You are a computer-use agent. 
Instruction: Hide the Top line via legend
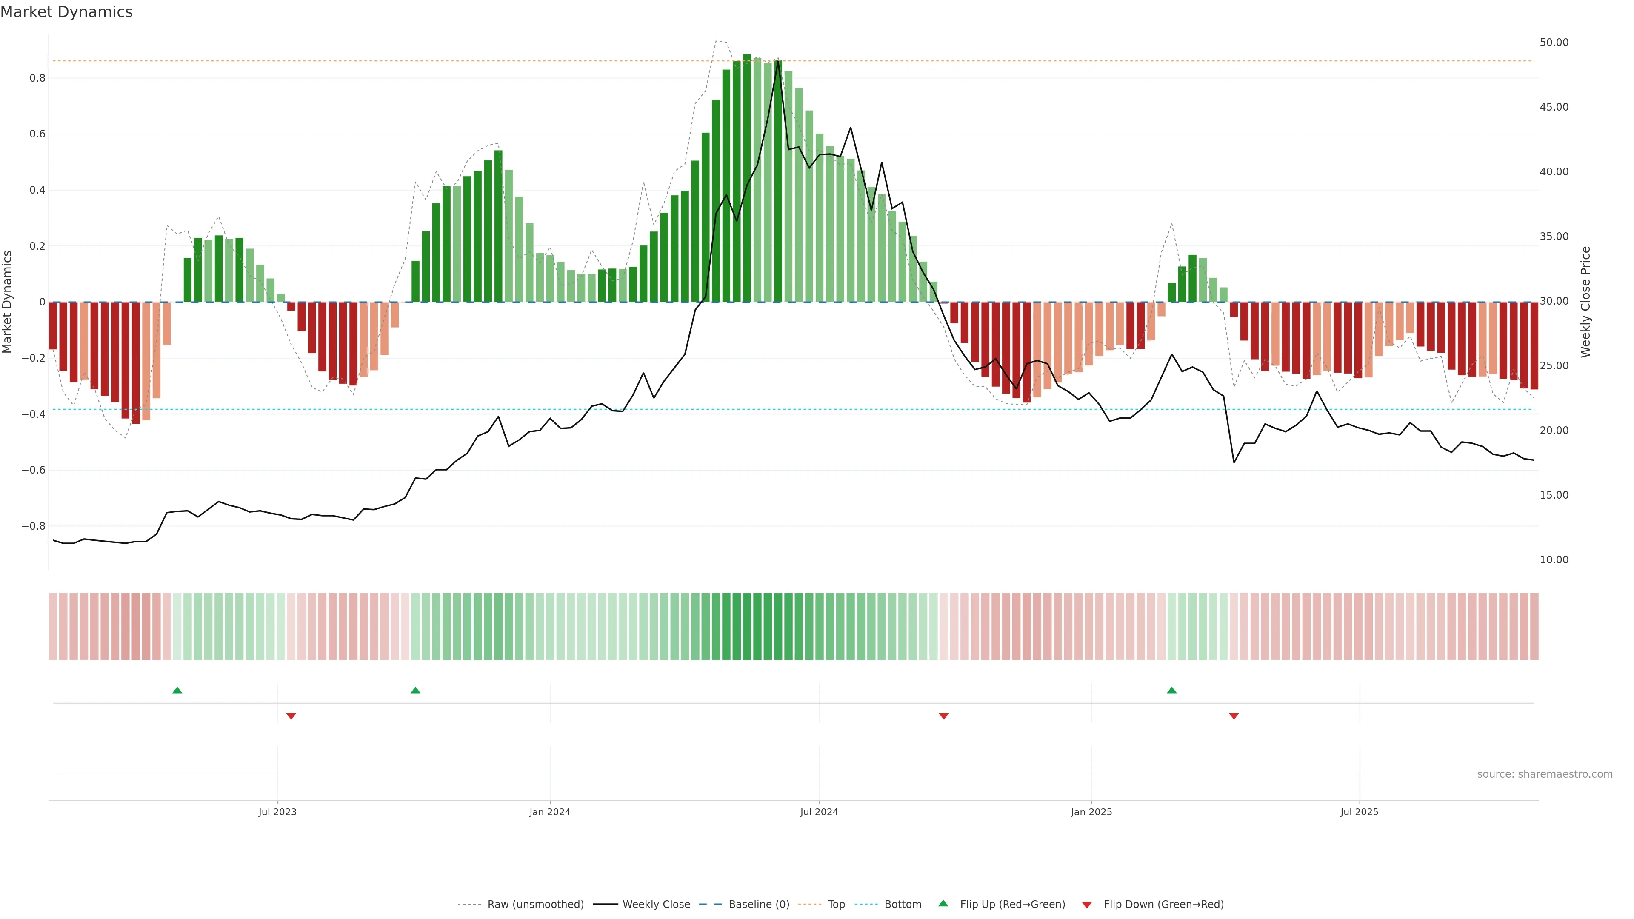click(836, 905)
